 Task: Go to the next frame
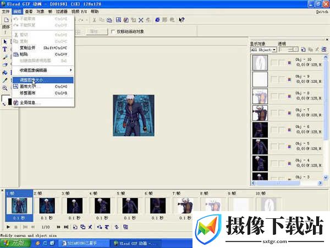(58, 227)
